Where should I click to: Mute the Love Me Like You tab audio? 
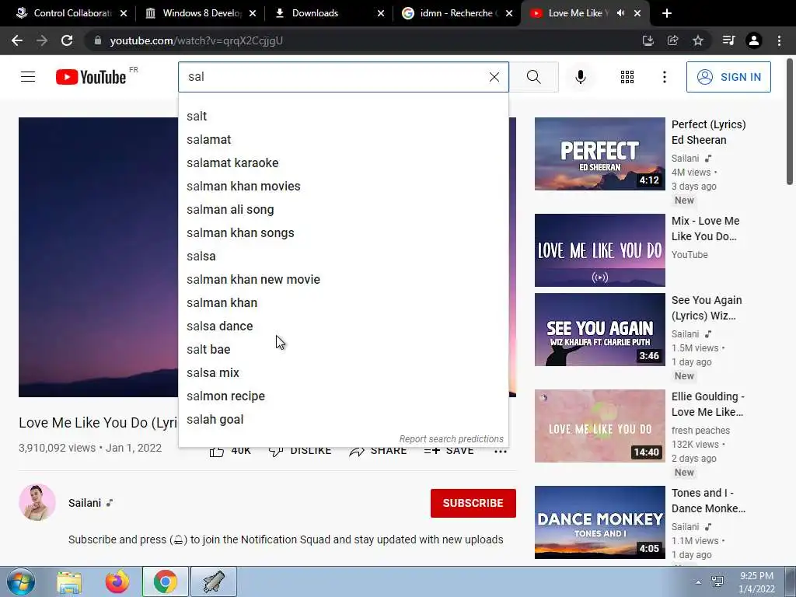(x=620, y=13)
